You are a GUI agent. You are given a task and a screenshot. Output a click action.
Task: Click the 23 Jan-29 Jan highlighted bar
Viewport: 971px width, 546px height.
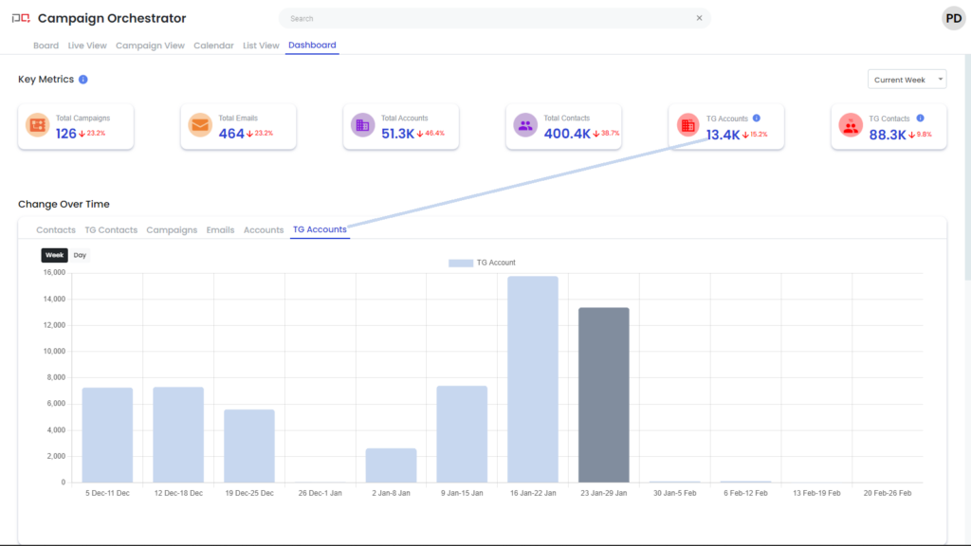604,394
